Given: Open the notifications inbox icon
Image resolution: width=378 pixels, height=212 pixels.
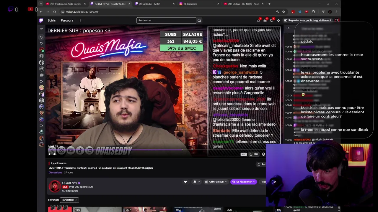Looking at the screenshot, I should (265, 20).
